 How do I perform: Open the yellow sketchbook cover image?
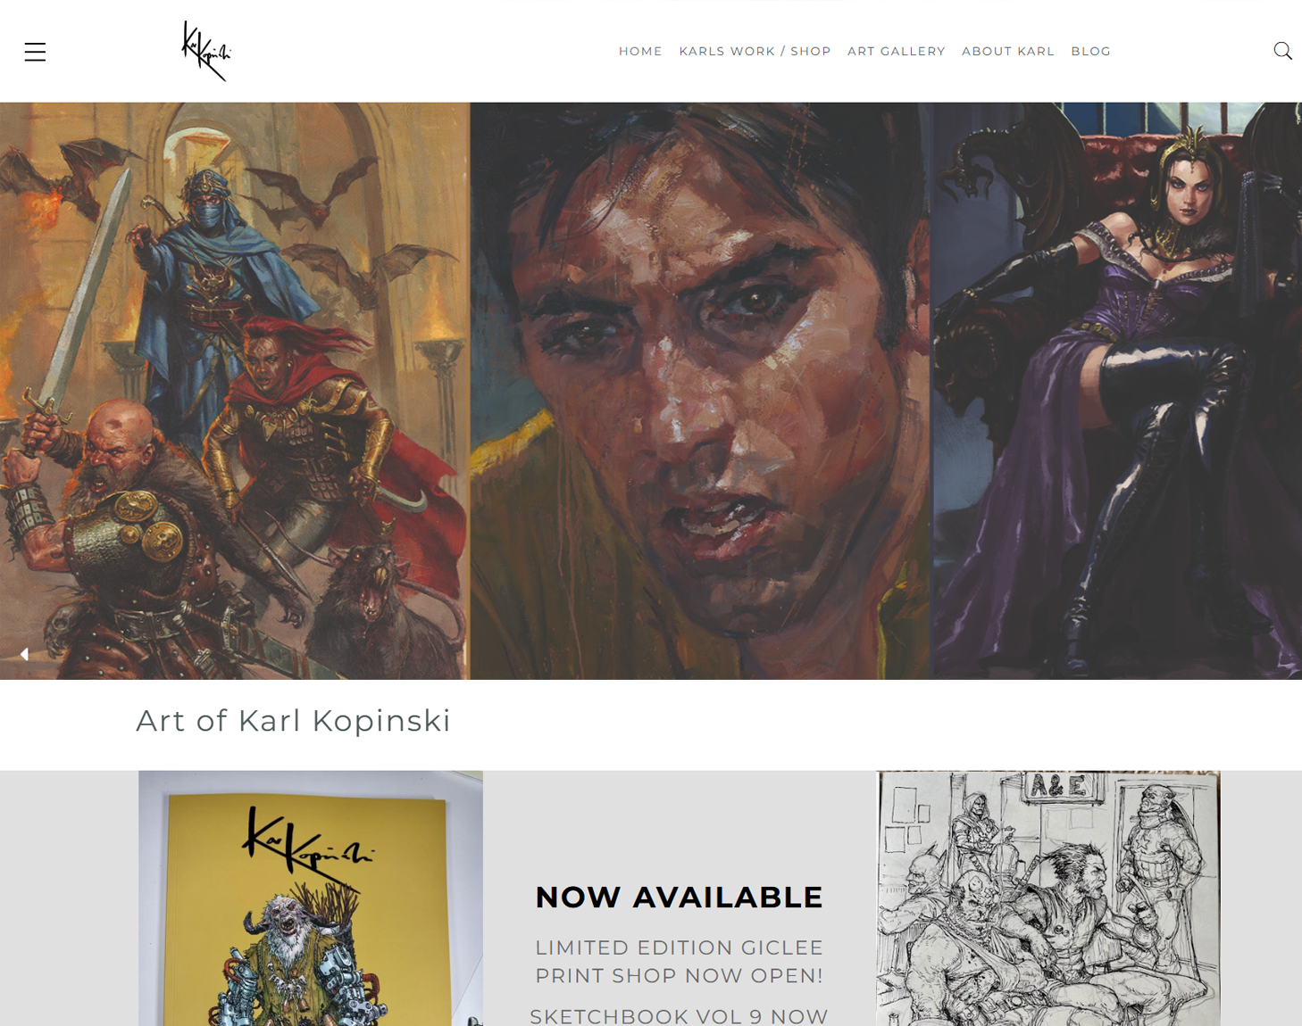click(x=311, y=898)
